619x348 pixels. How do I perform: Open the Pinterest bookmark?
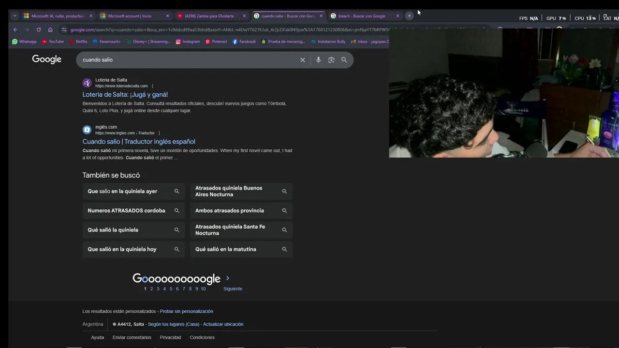pos(216,42)
